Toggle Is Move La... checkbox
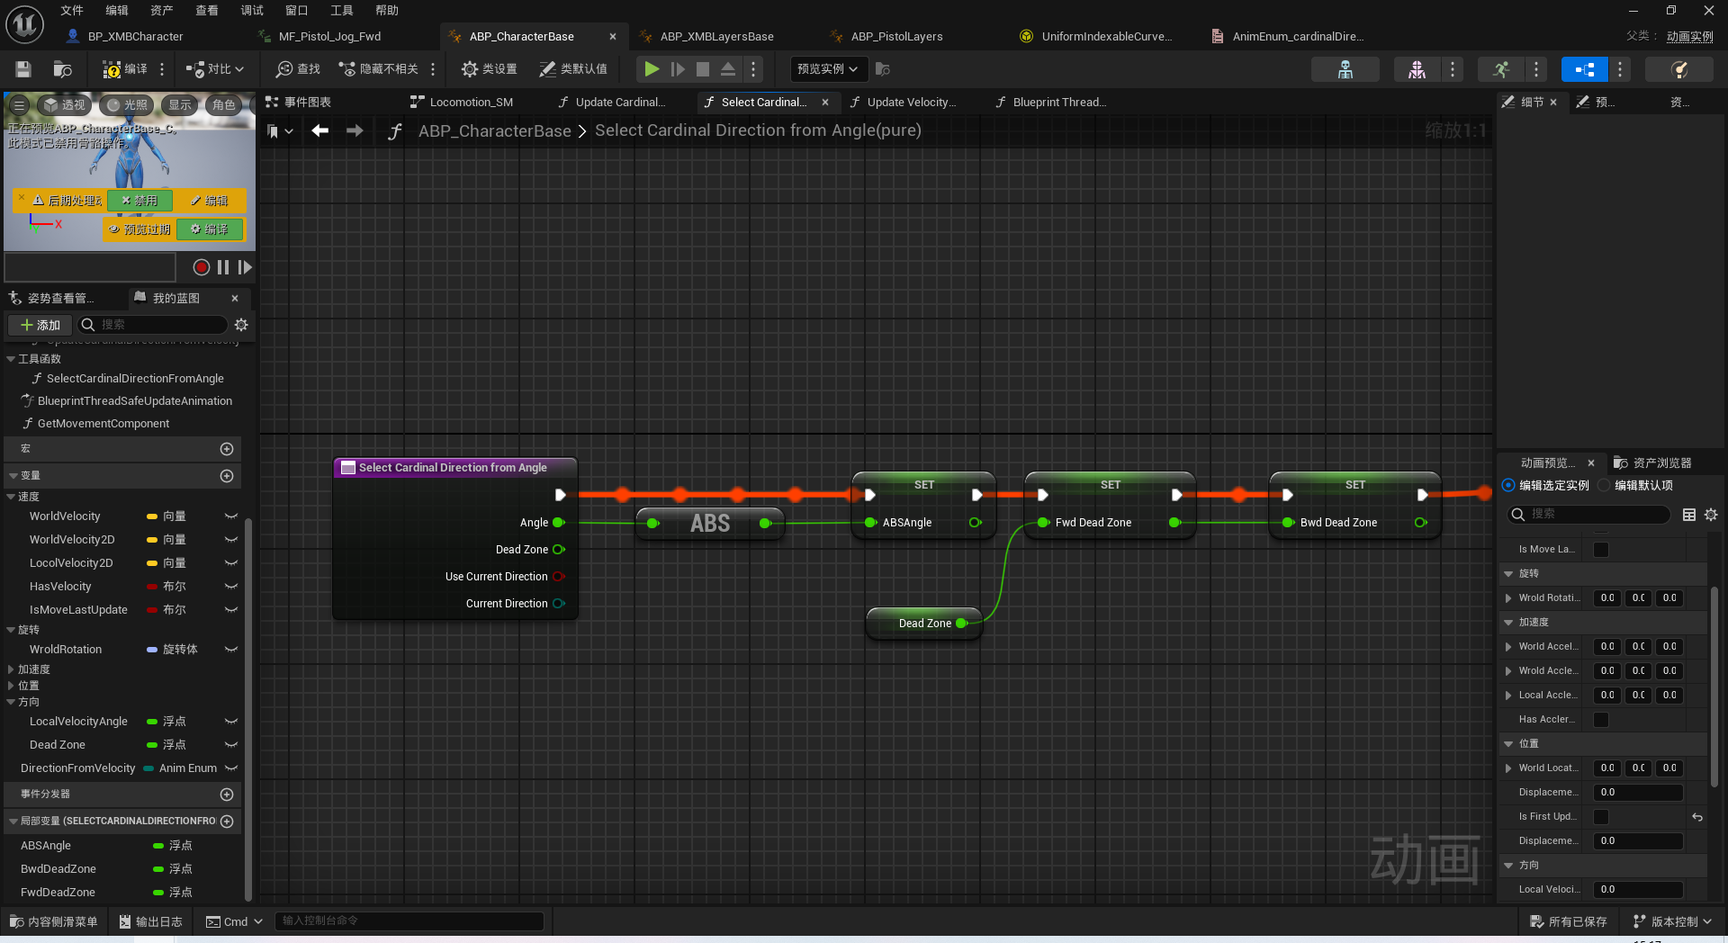This screenshot has height=943, width=1728. point(1601,550)
